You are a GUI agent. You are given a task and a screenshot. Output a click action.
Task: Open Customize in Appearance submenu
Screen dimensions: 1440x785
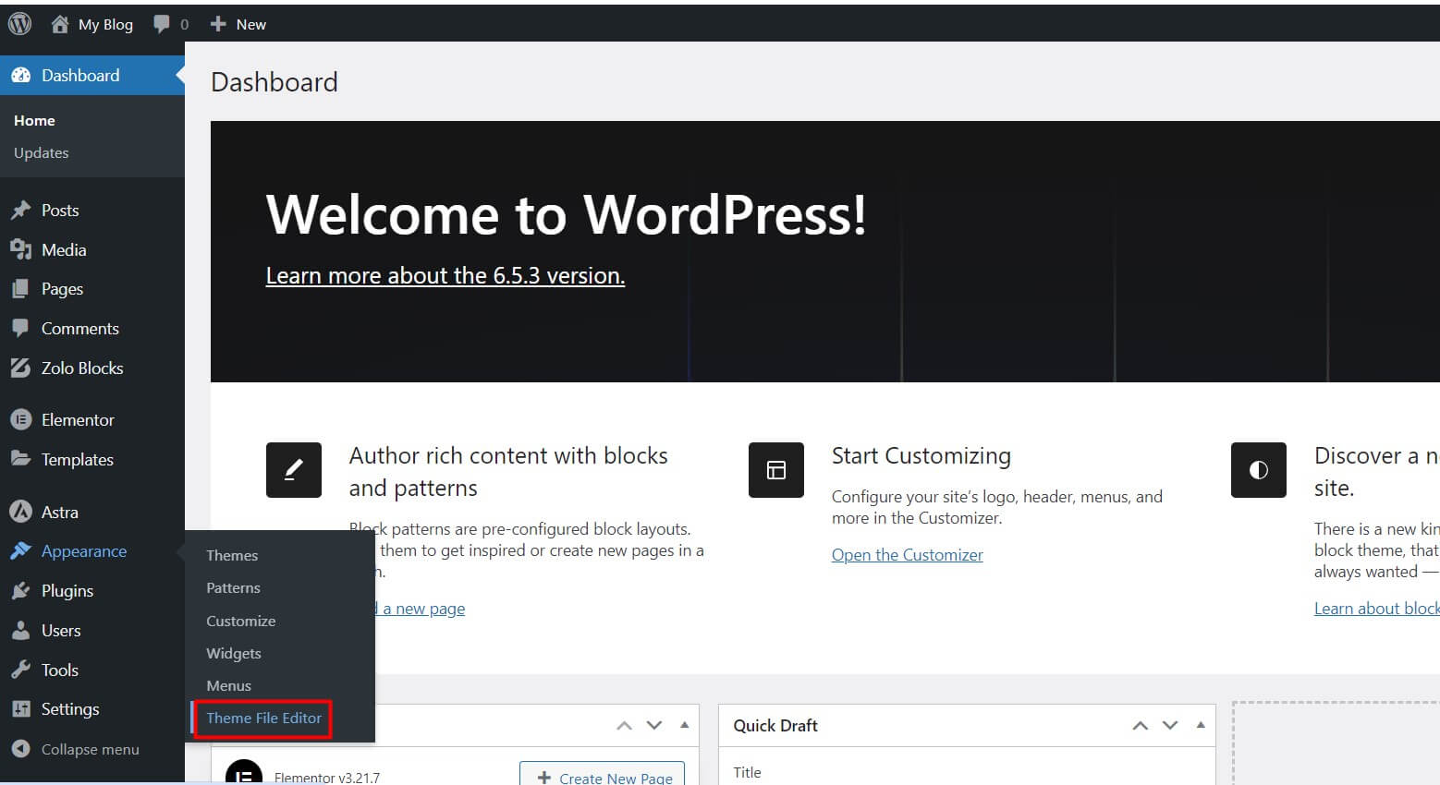(241, 621)
